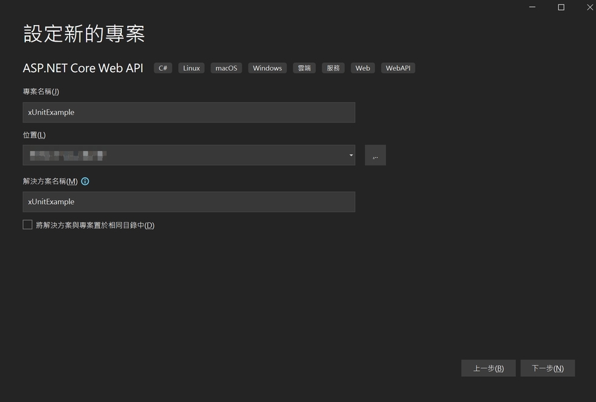This screenshot has width=596, height=402.
Task: Select the 服務 template tag
Action: click(x=332, y=68)
